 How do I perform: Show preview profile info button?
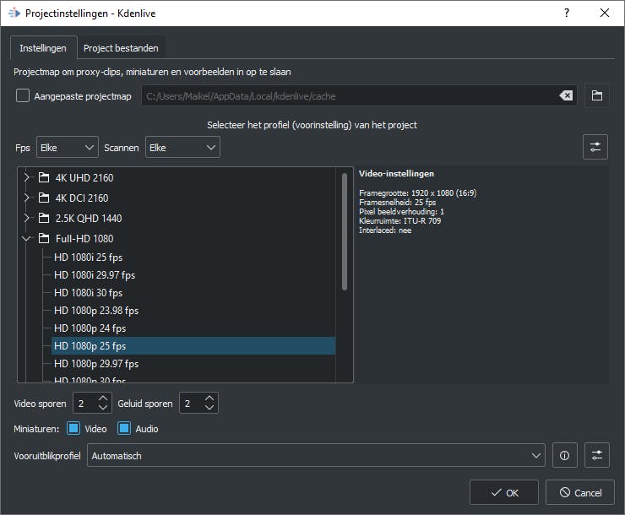pos(564,455)
